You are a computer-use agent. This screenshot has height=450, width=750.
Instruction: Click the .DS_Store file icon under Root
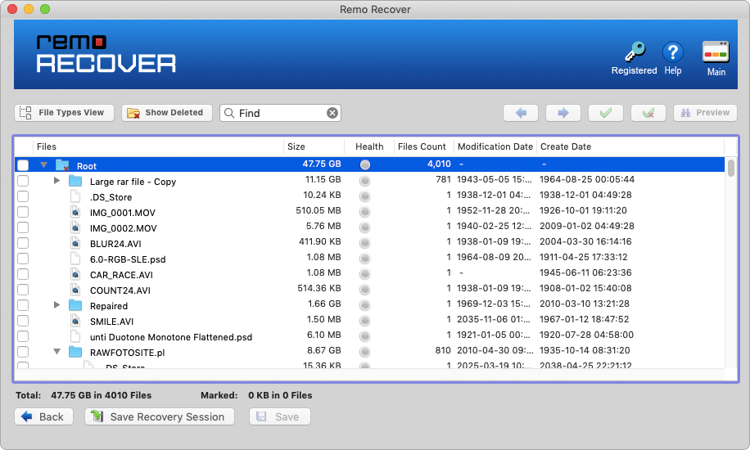[75, 196]
